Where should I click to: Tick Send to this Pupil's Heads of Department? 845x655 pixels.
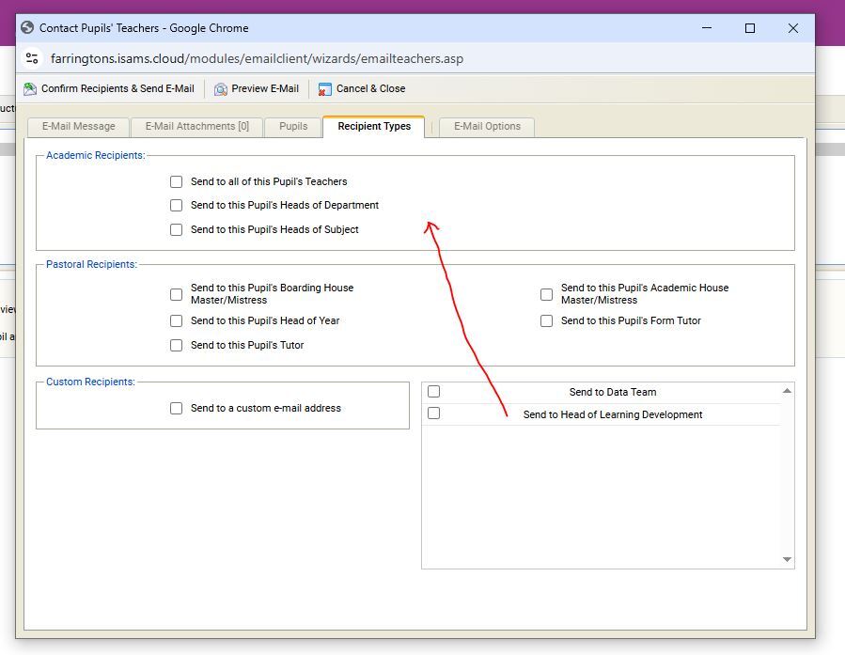tap(176, 205)
